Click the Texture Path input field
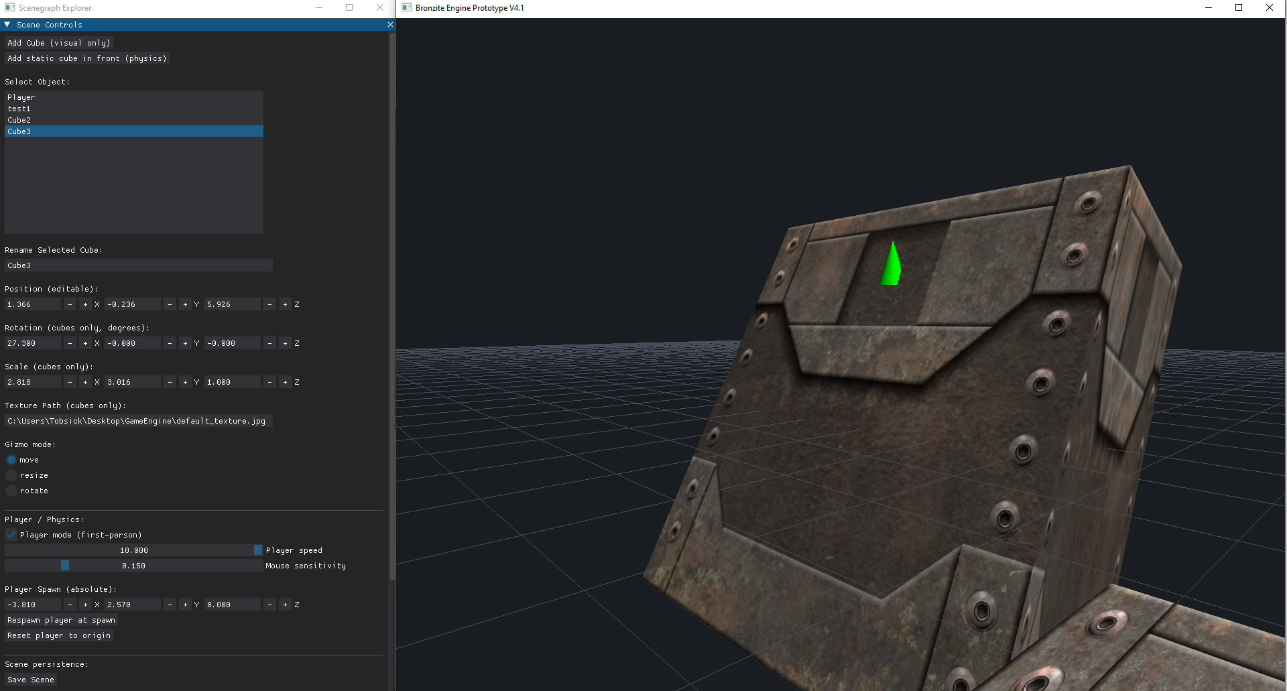Screen dimensions: 1287x691 (139, 421)
